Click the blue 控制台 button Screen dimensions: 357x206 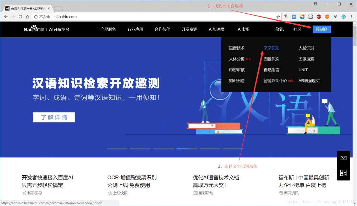[x=322, y=29]
